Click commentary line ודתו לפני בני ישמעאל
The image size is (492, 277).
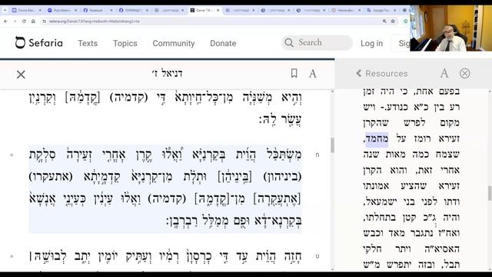(x=411, y=202)
